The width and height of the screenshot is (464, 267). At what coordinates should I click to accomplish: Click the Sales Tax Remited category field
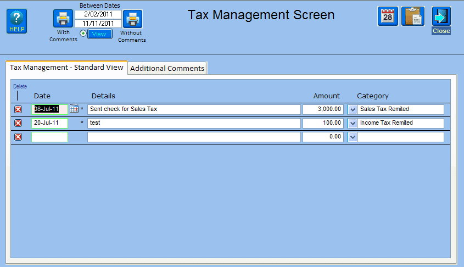pyautogui.click(x=401, y=109)
